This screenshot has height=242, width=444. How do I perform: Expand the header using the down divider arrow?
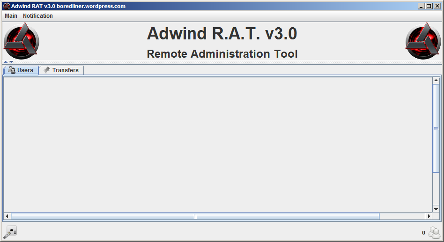(11, 62)
